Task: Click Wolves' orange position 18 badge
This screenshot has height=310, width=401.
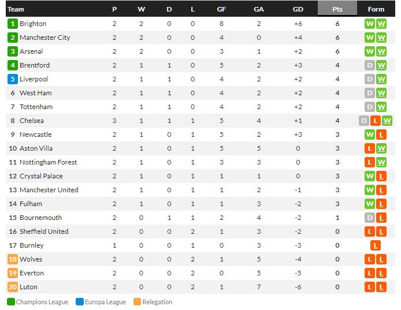Action: [x=13, y=259]
